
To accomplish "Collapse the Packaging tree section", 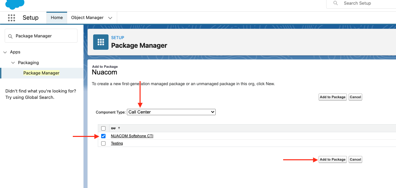I will [x=13, y=63].
